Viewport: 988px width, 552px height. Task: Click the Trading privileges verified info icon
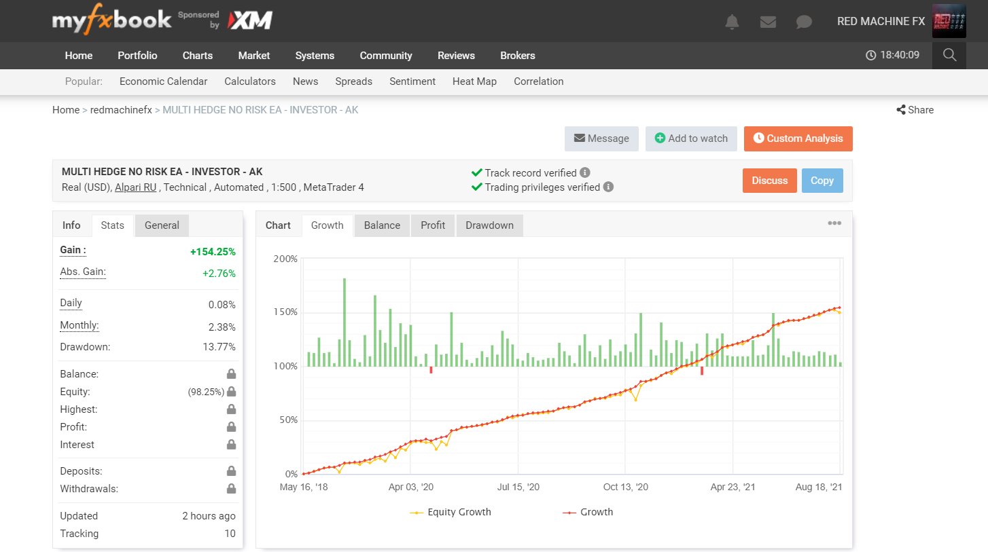pos(608,187)
